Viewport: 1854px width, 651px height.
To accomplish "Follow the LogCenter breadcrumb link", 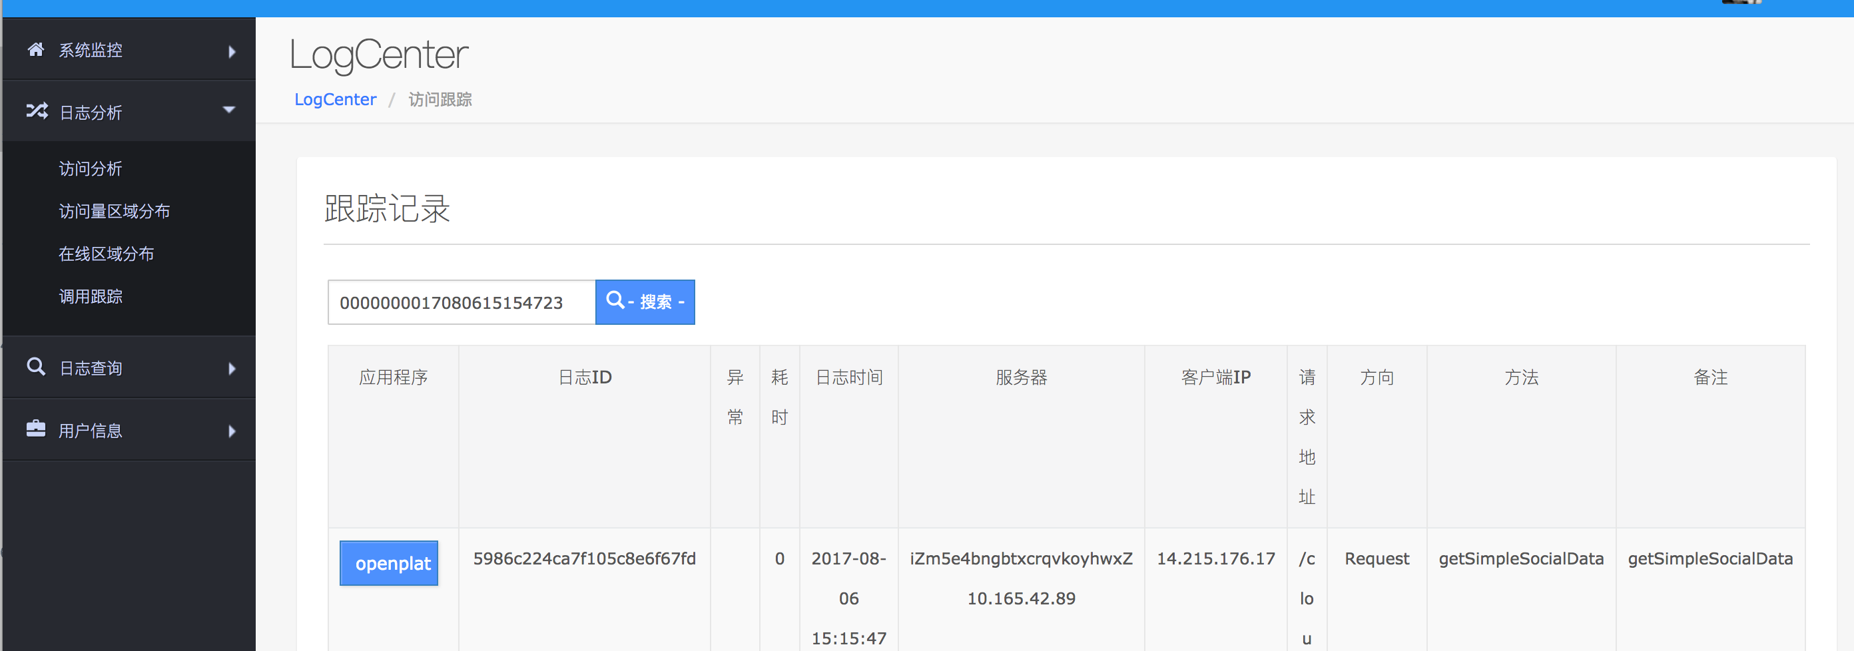I will [336, 99].
